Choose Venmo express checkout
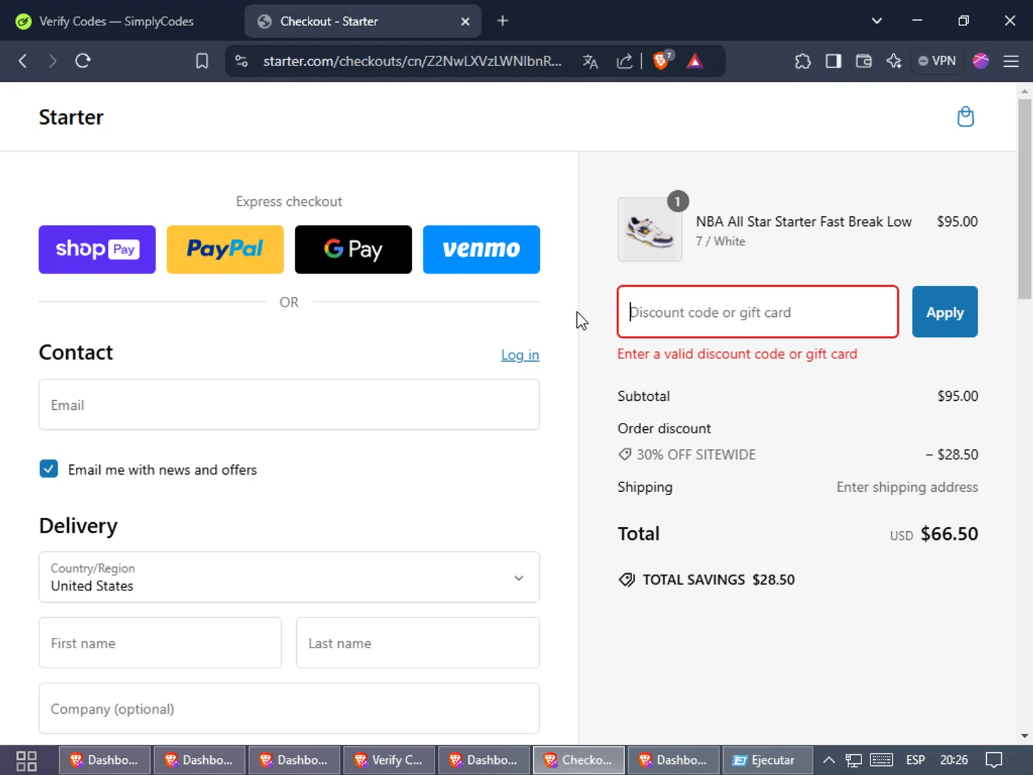 tap(481, 249)
